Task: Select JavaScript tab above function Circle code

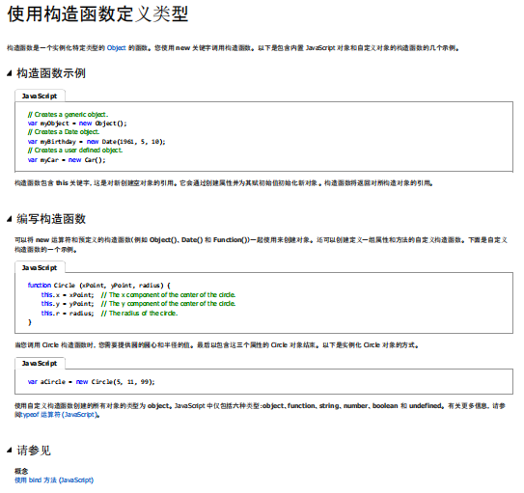Action: (x=40, y=268)
